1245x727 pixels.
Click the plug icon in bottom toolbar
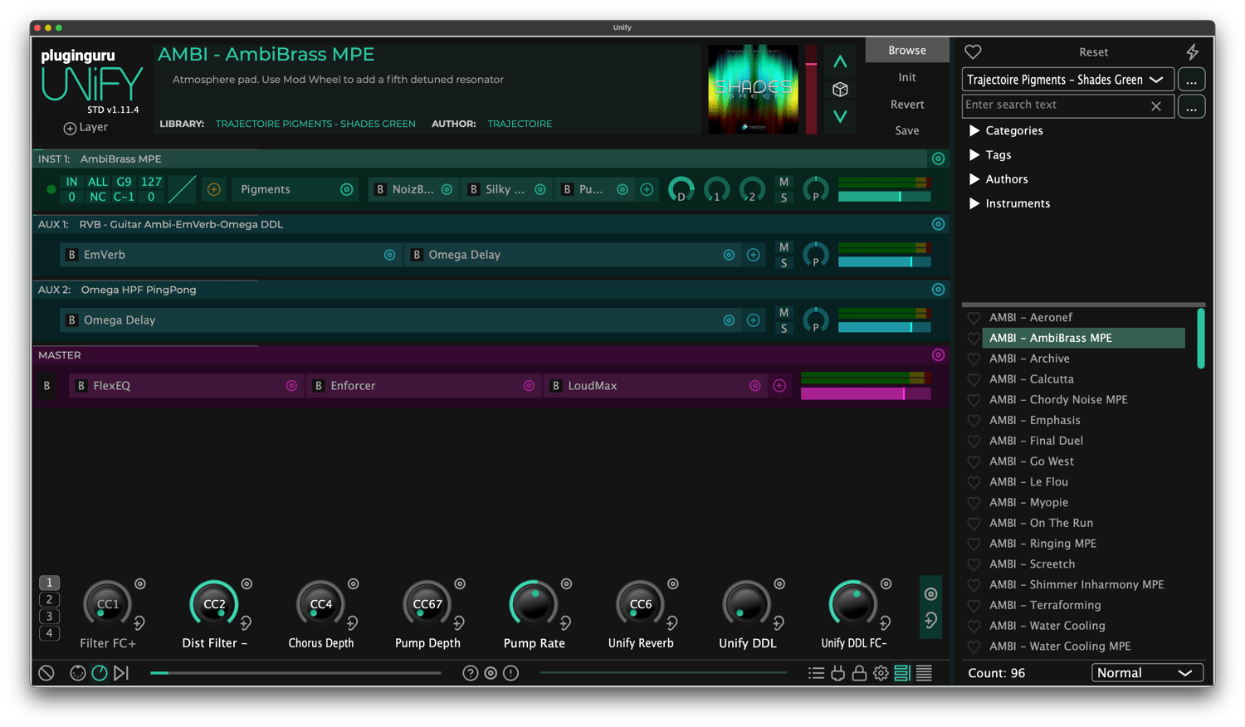point(837,673)
